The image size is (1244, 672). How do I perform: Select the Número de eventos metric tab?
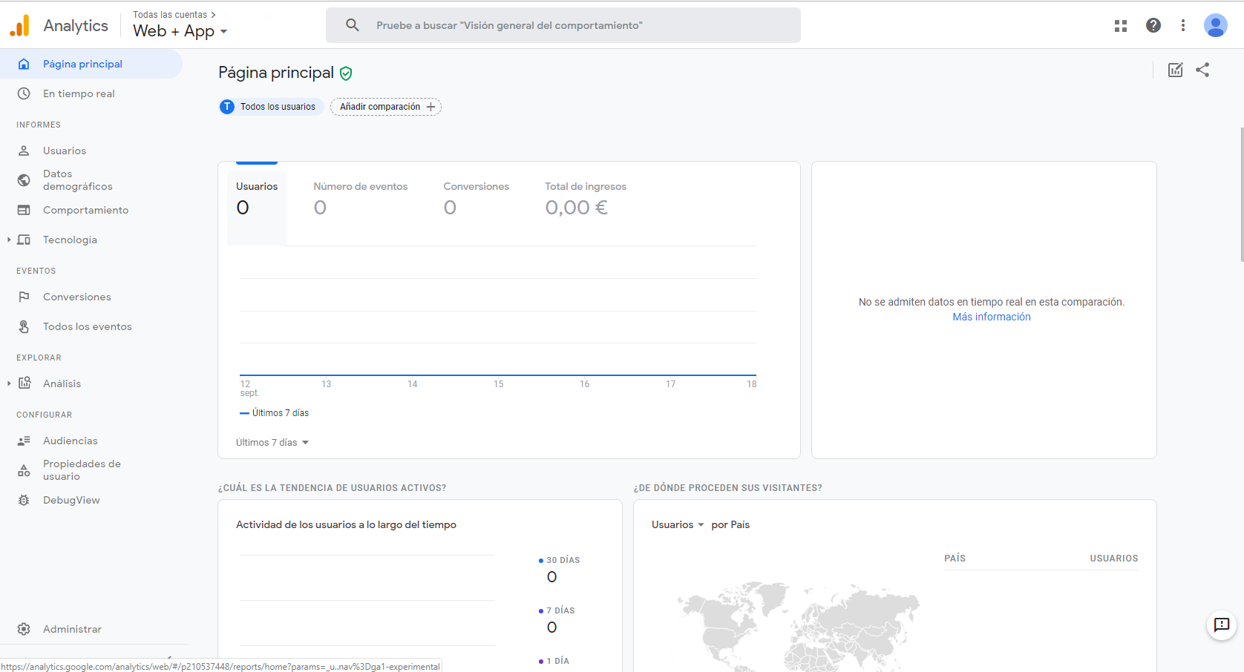360,198
